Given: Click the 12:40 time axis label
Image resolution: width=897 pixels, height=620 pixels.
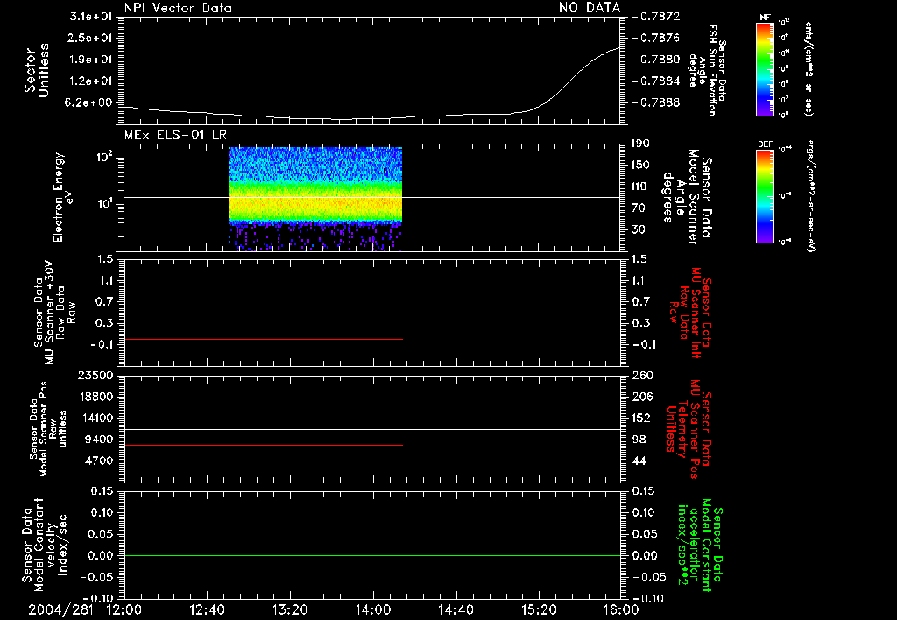Looking at the screenshot, I should tap(207, 609).
